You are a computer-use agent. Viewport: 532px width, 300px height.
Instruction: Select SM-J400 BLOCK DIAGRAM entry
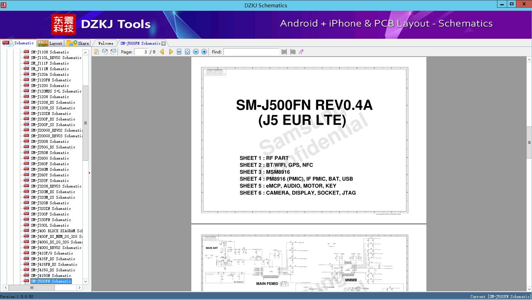[57, 231]
